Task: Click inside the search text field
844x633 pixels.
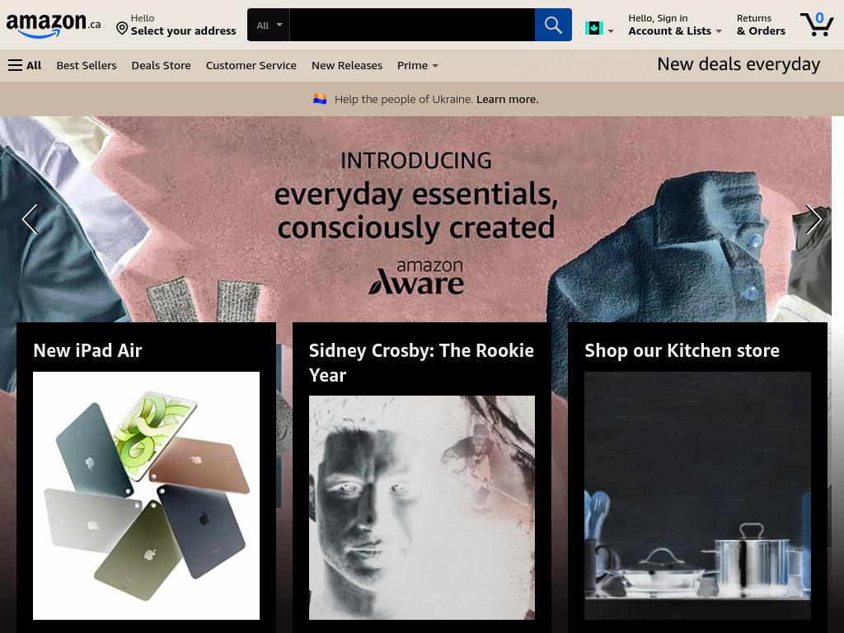Action: [x=412, y=25]
